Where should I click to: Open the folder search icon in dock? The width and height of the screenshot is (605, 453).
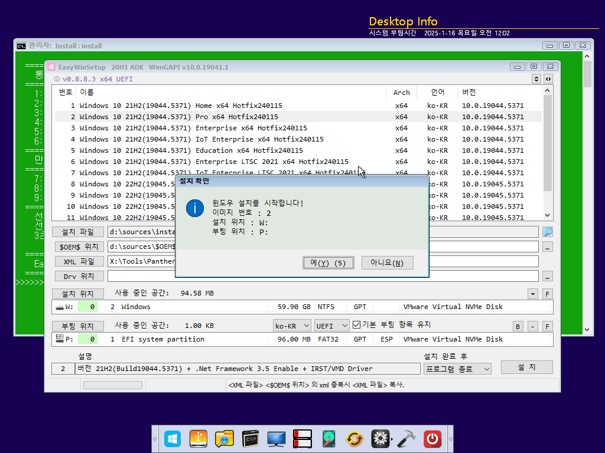click(x=224, y=439)
